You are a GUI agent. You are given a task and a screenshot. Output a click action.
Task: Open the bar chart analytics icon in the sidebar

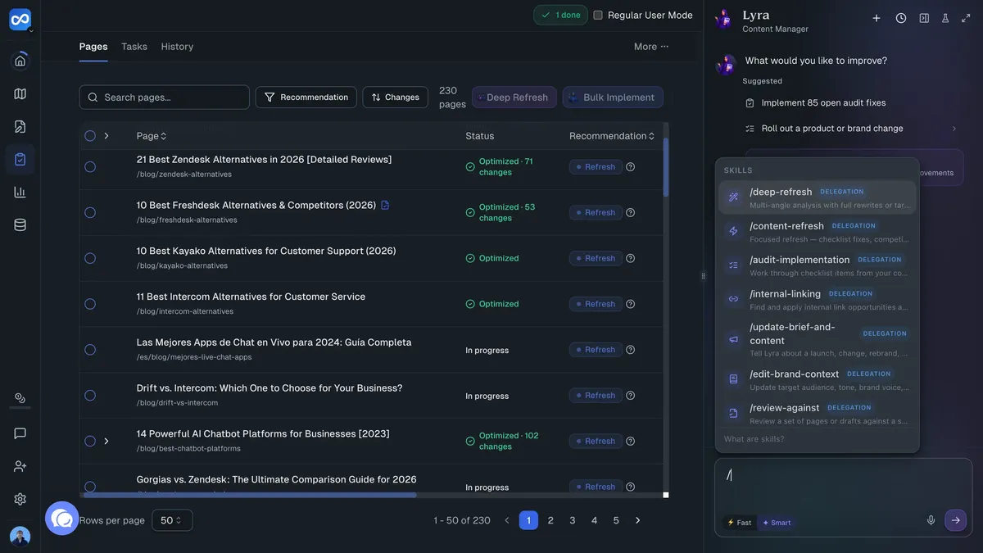click(20, 192)
